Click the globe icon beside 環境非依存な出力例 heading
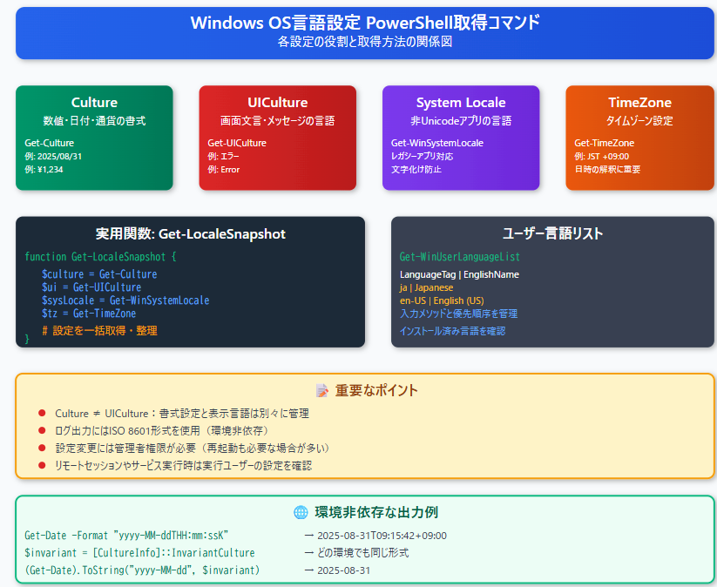The image size is (717, 587). point(299,509)
